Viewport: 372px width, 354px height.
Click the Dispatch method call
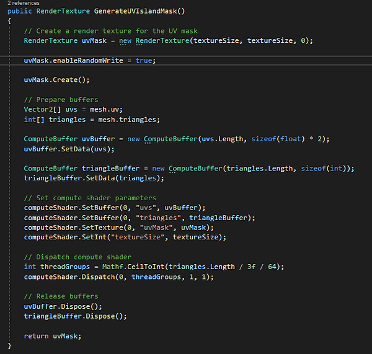coord(98,277)
